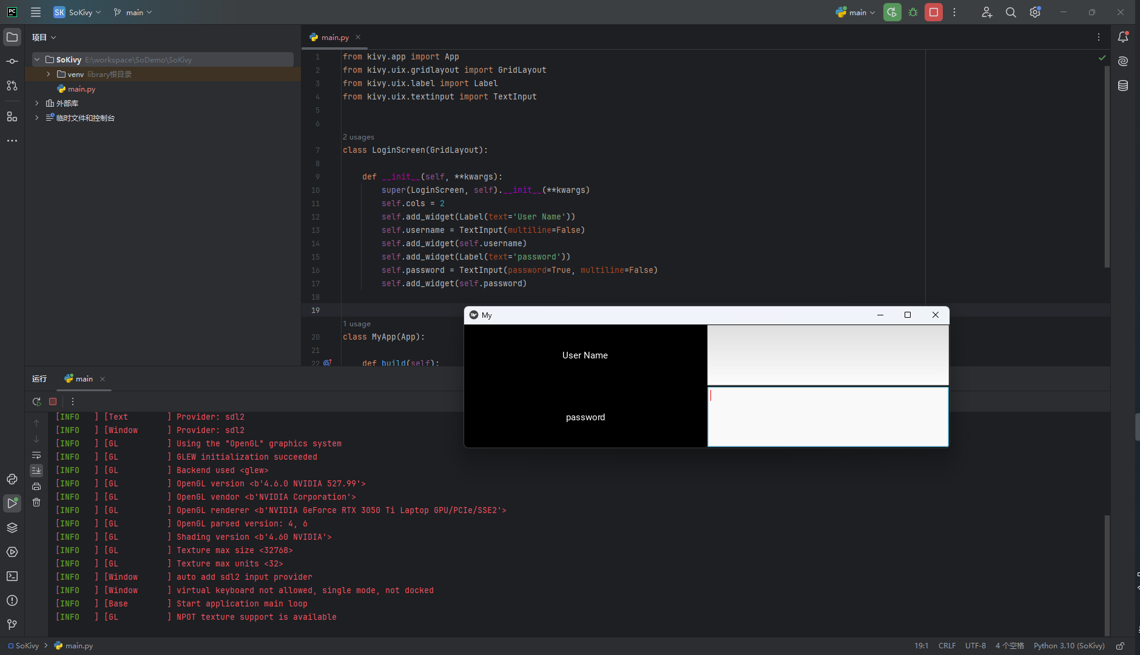Expand the venv folder
Image resolution: width=1140 pixels, height=655 pixels.
[x=49, y=74]
